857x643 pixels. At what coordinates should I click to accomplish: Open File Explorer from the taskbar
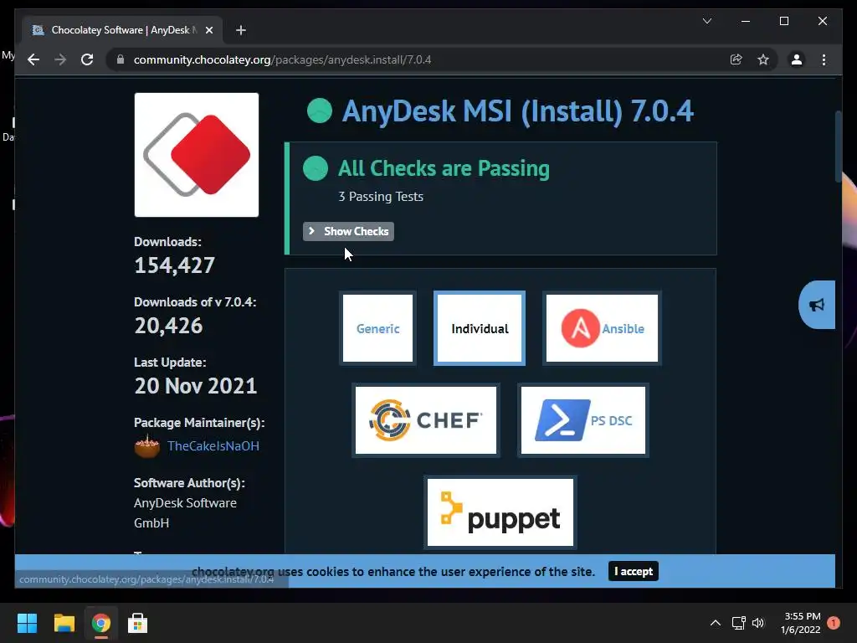pos(64,623)
